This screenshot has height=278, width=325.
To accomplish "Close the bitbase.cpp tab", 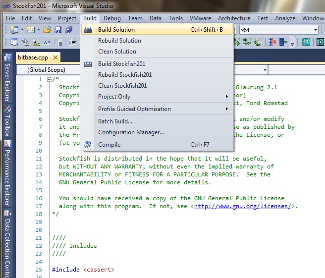I will (55, 57).
